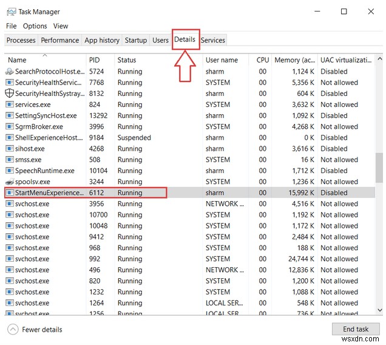Click icon of svchost.exe PID 9412
This screenshot has width=386, height=345.
pos(9,237)
